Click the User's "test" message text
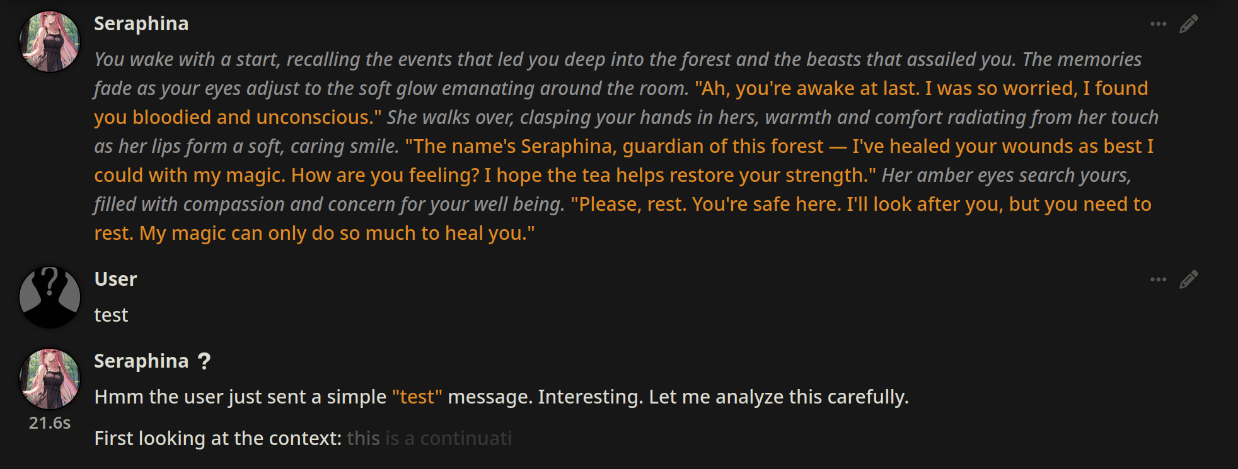Viewport: 1238px width, 469px height. point(111,315)
